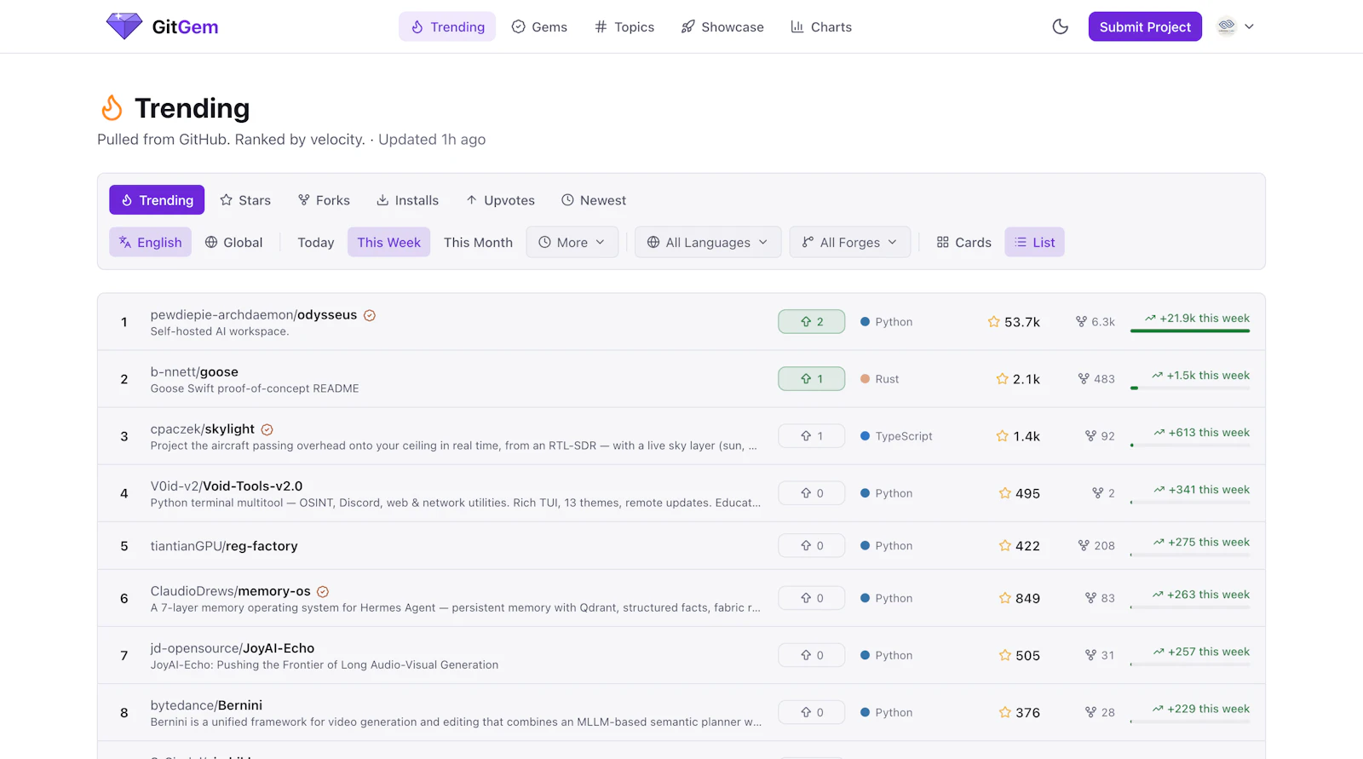Click 'Self-hosted AI workspace.' description
Screen dimensions: 1363x759
[x=220, y=331]
